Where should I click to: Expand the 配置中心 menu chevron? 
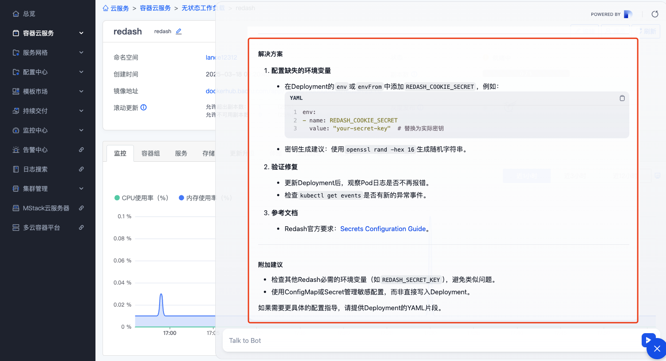(x=81, y=72)
